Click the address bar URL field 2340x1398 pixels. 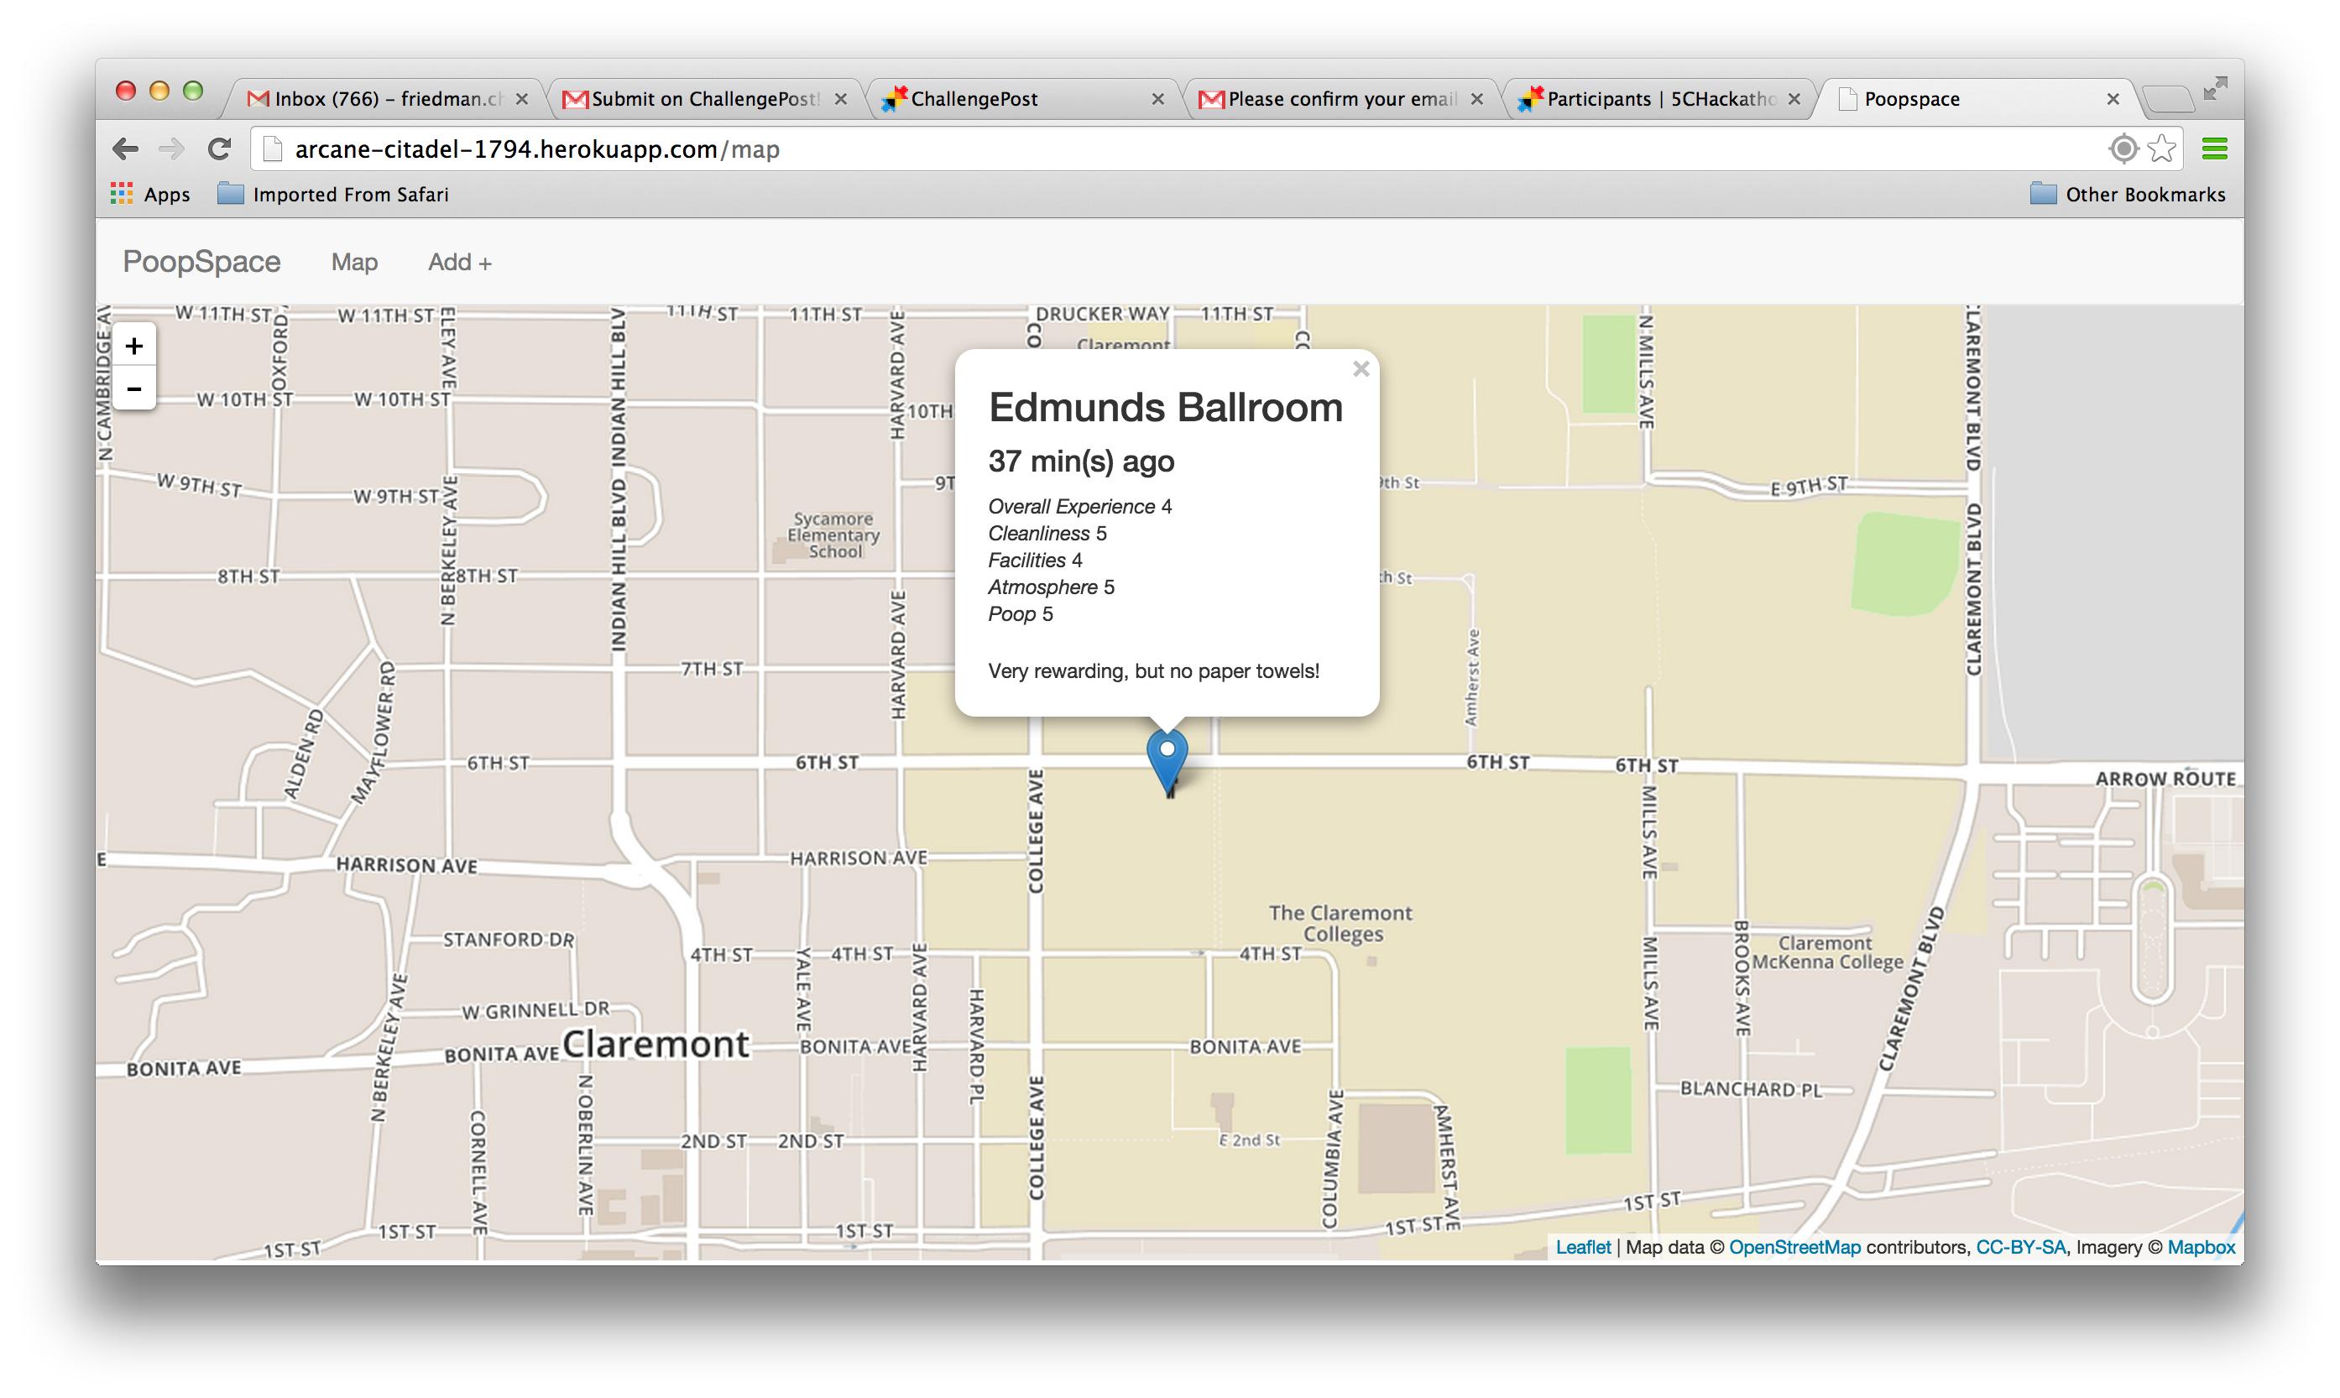pyautogui.click(x=1131, y=149)
